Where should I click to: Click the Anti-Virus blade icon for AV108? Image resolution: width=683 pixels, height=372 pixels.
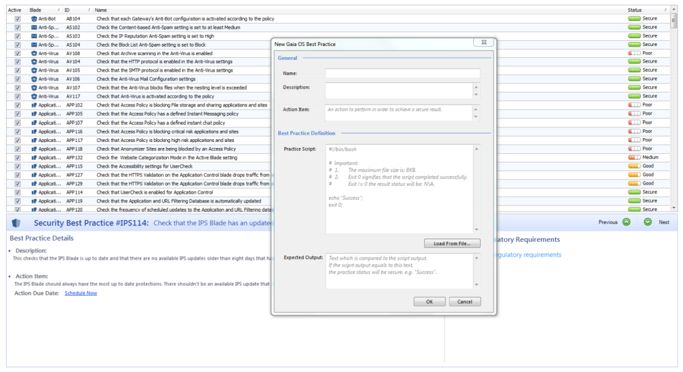point(34,54)
